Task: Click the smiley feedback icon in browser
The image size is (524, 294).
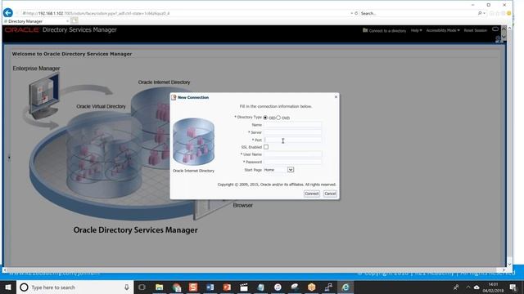Action: (509, 13)
